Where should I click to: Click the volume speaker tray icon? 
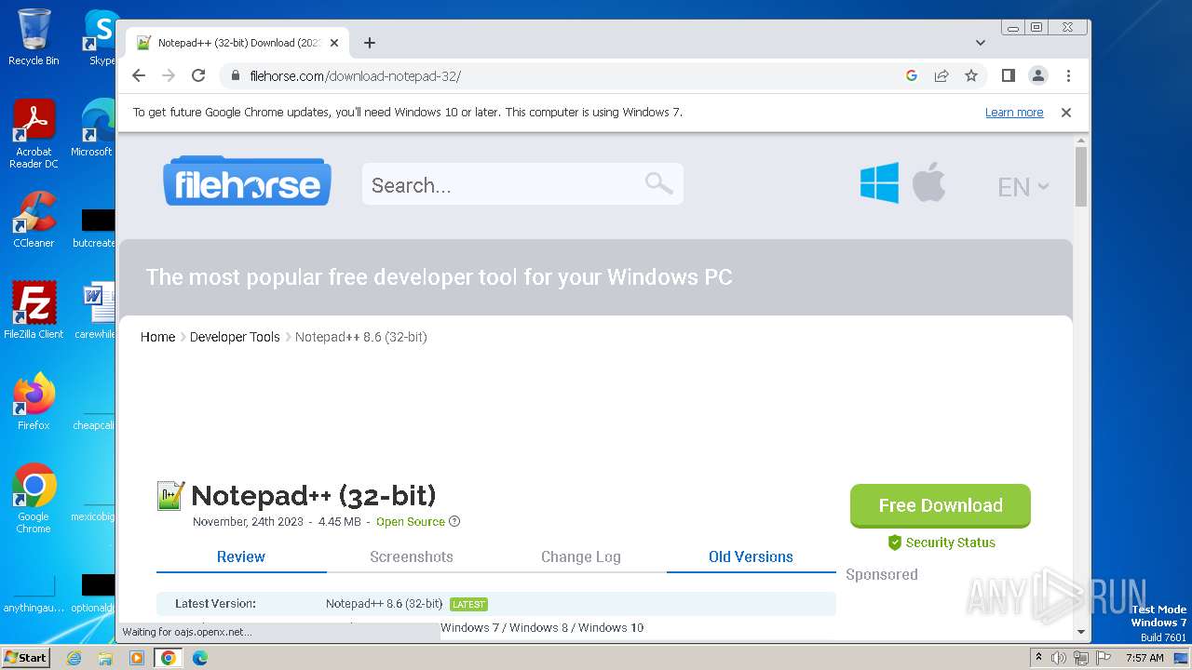click(1059, 658)
